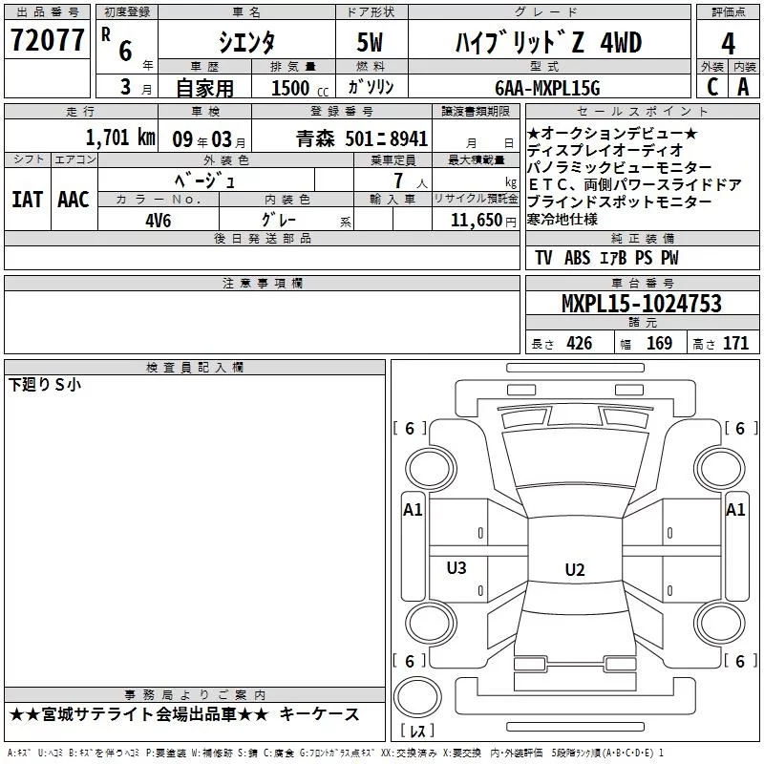Select inspection expiry 09年03月
764x764 pixels.
[x=209, y=139]
